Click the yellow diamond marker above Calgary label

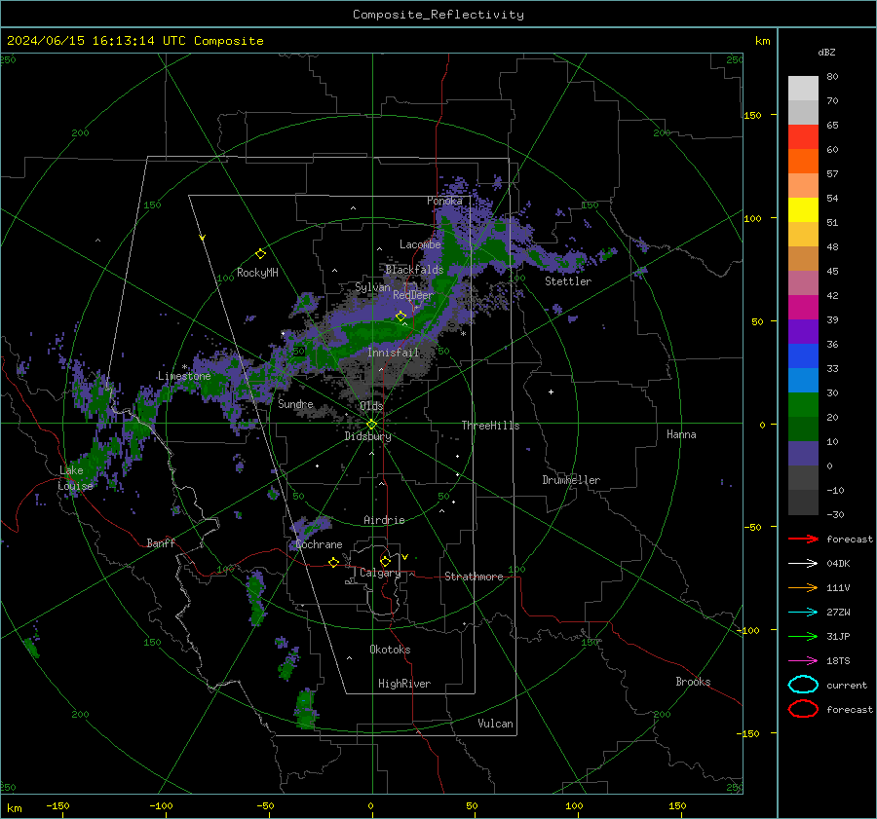click(385, 561)
